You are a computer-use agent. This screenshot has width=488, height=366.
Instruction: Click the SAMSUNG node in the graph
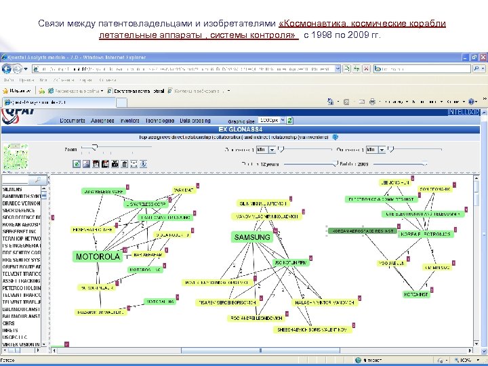[252, 237]
